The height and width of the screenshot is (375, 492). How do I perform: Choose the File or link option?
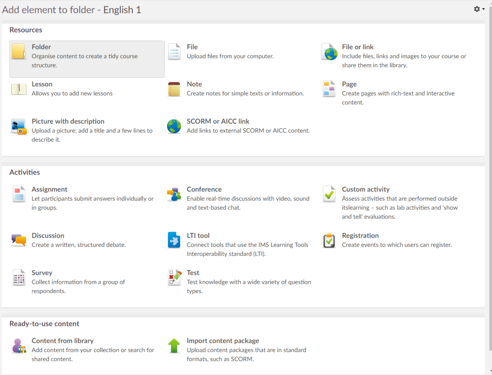pyautogui.click(x=357, y=47)
